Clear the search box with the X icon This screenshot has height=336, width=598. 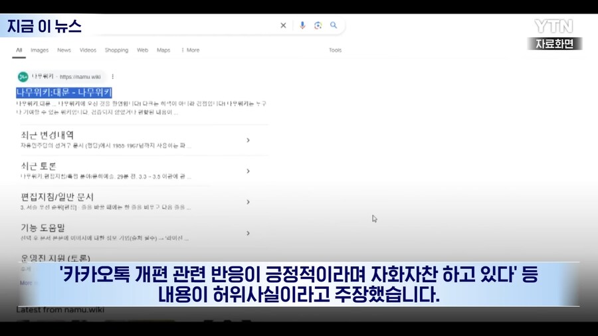[283, 26]
